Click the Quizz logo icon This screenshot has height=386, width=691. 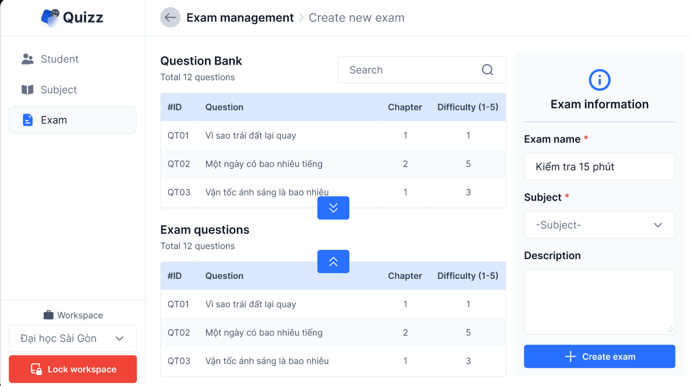(x=51, y=17)
